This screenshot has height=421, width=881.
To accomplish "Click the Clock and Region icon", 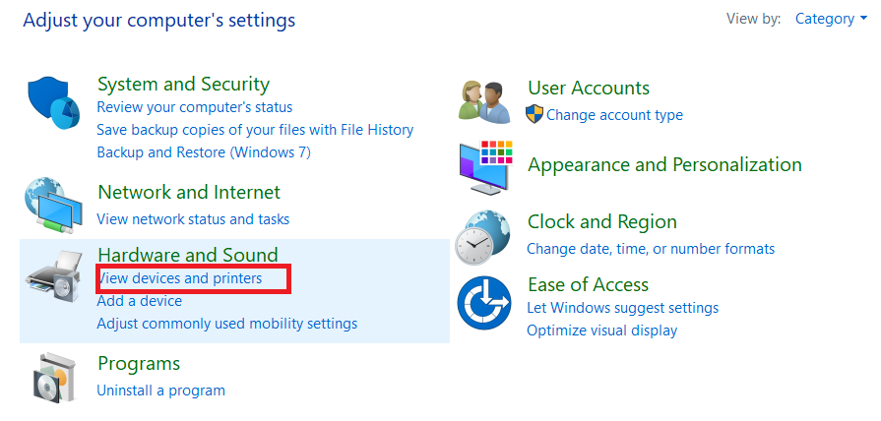I will (x=483, y=236).
